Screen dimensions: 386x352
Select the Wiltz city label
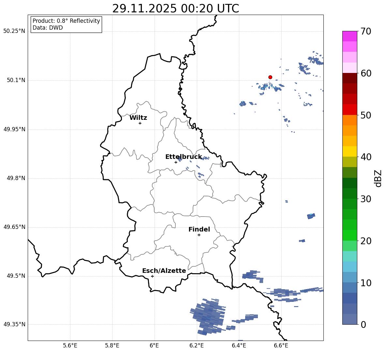(x=138, y=118)
